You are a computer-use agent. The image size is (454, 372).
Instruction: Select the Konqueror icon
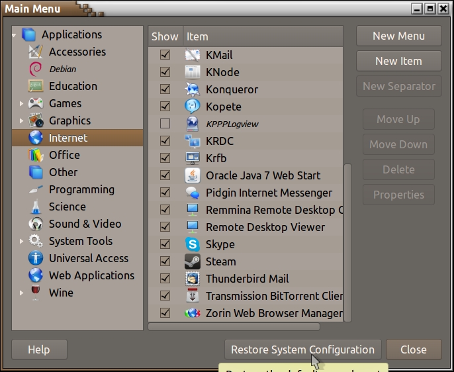pyautogui.click(x=193, y=89)
